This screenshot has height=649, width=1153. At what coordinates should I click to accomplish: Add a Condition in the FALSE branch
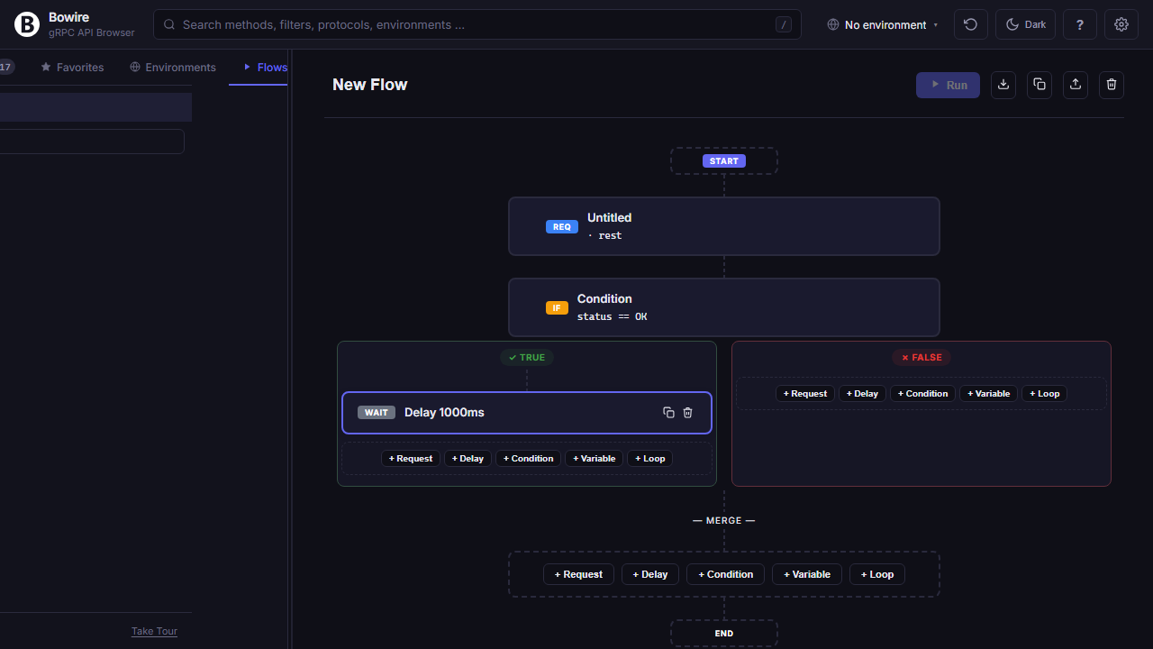[922, 394]
